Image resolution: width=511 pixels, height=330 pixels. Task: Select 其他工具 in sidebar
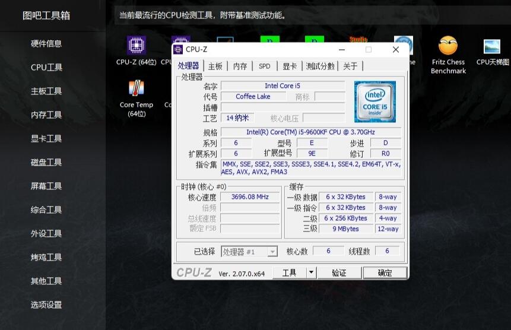point(46,281)
